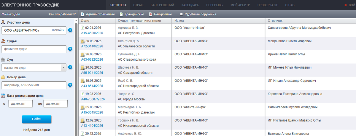Add another court with plus icon
Viewport: 356px width, 136px height.
[x=70, y=67]
